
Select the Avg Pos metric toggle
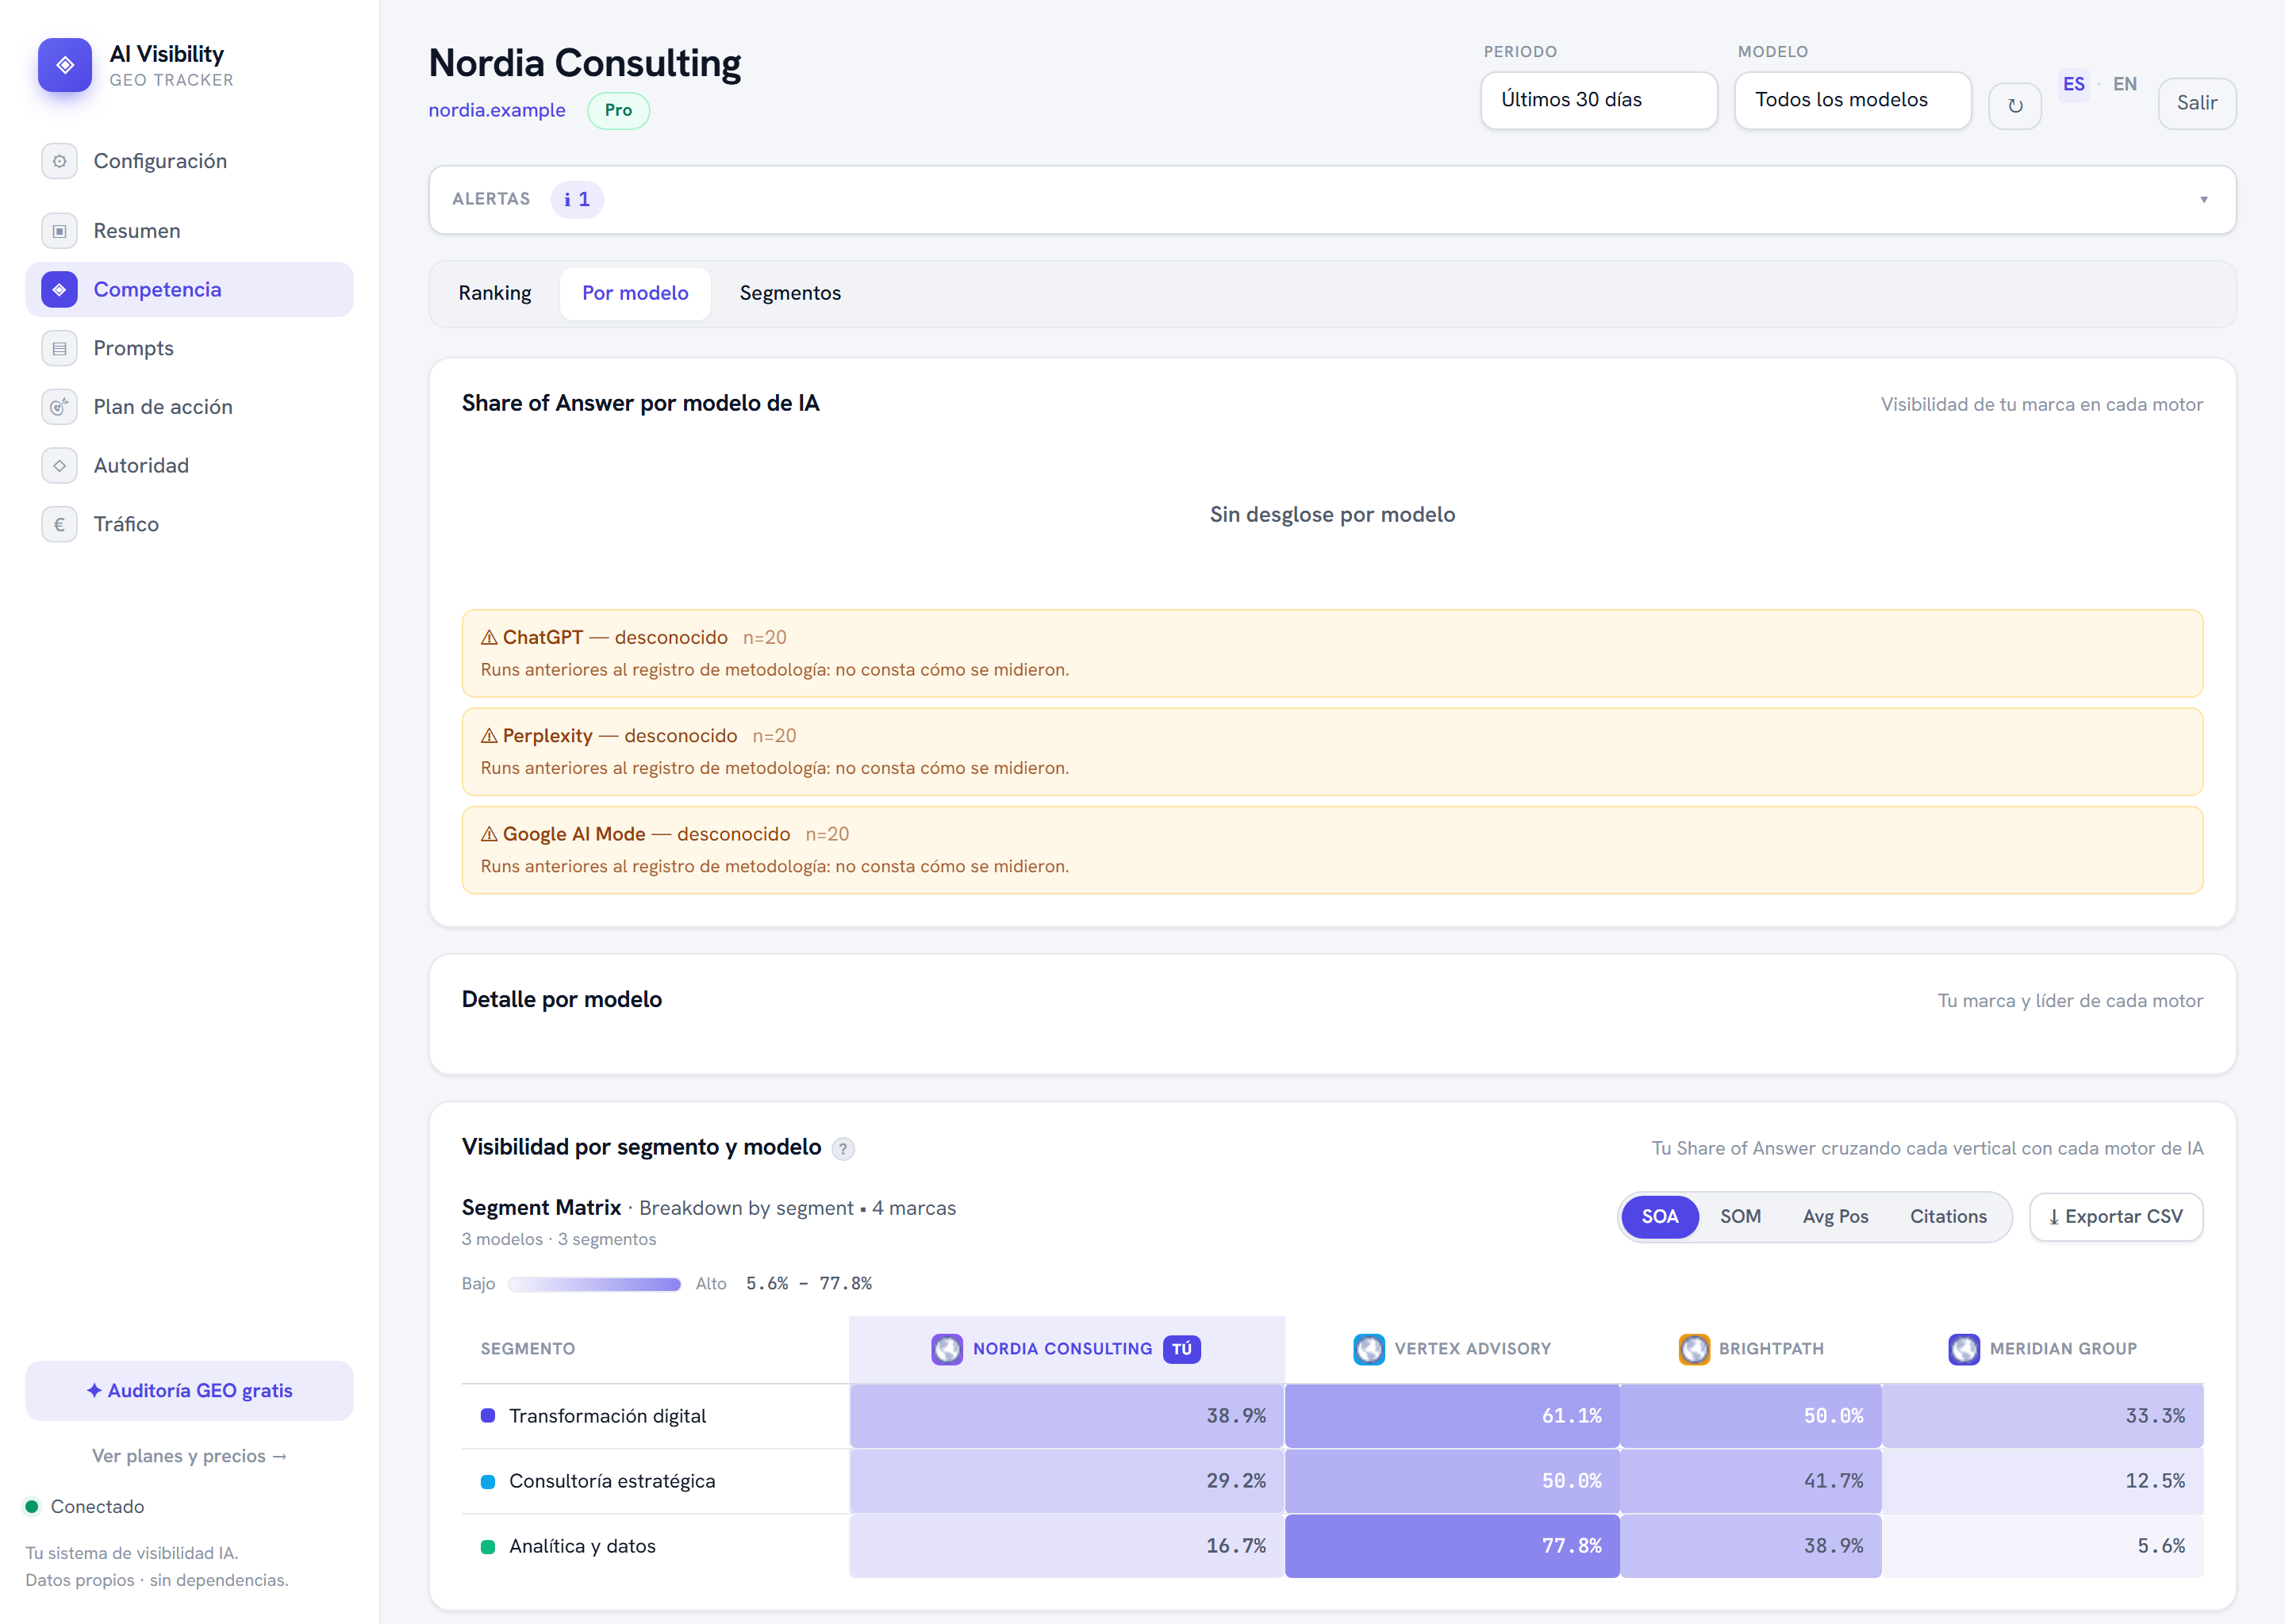(x=1836, y=1217)
